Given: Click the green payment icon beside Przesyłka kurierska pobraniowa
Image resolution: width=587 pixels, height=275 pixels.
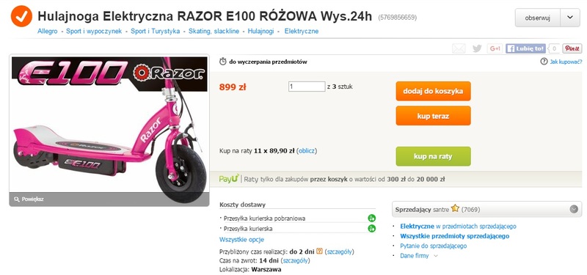Looking at the screenshot, I should point(372,218).
